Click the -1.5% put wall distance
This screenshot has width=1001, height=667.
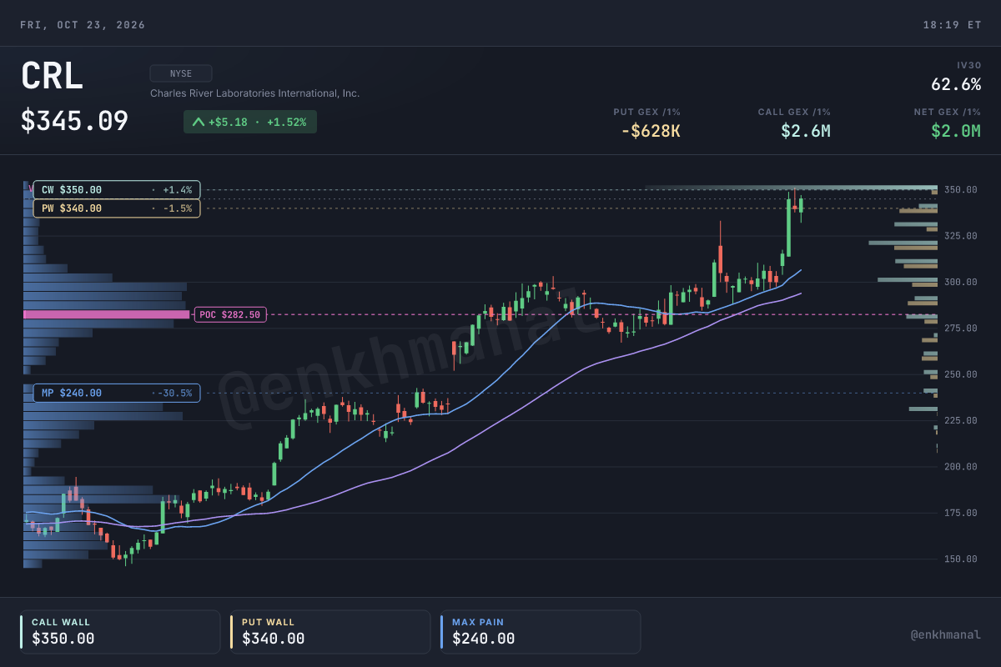[178, 208]
